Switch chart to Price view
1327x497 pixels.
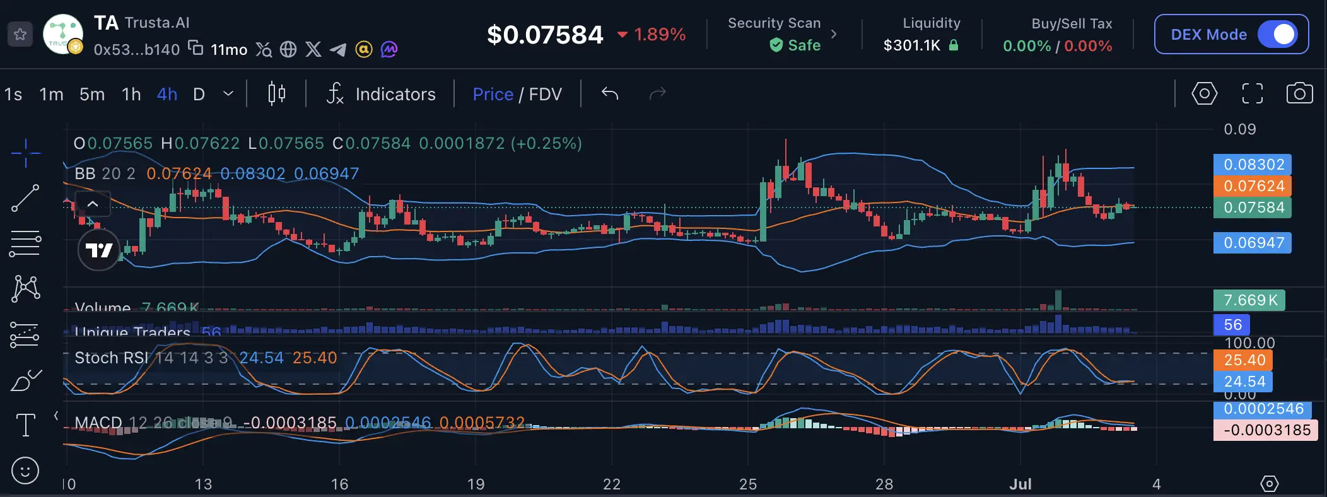point(493,95)
